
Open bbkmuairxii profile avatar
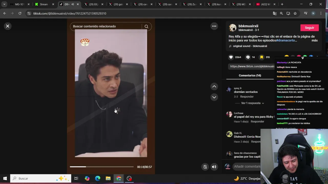pyautogui.click(x=233, y=28)
